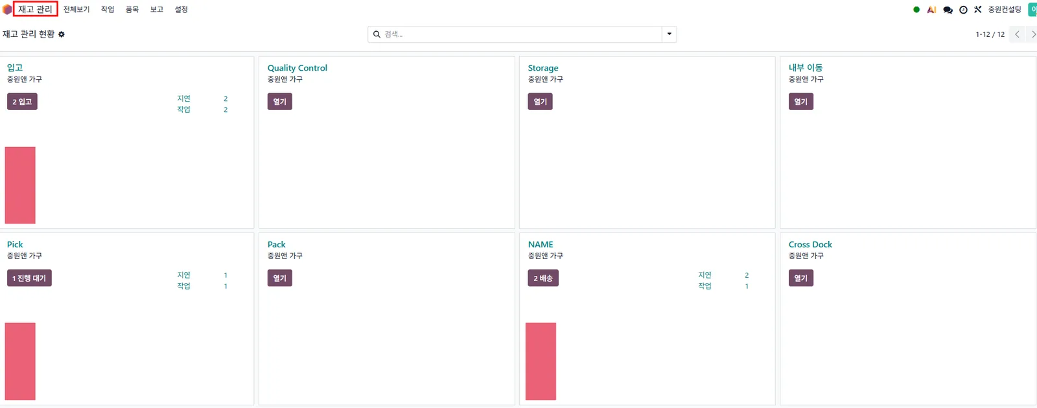Open the Odoo home apps icon
Image resolution: width=1037 pixels, height=408 pixels.
pos(7,10)
